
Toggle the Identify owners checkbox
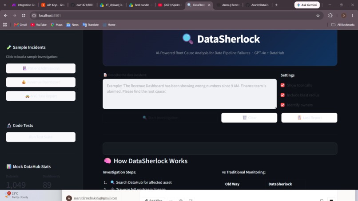pos(282,105)
